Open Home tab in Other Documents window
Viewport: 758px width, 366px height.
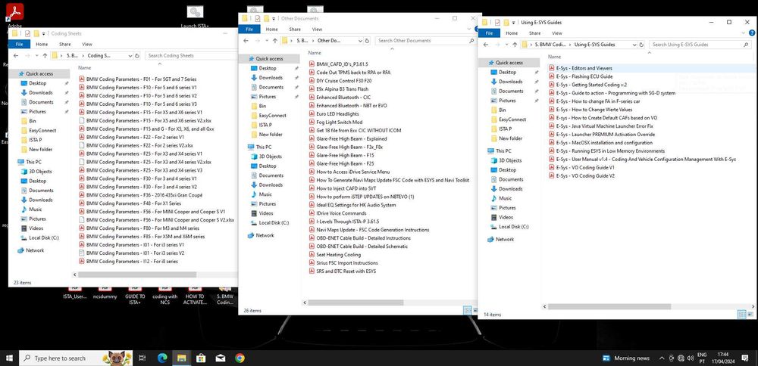click(x=273, y=29)
